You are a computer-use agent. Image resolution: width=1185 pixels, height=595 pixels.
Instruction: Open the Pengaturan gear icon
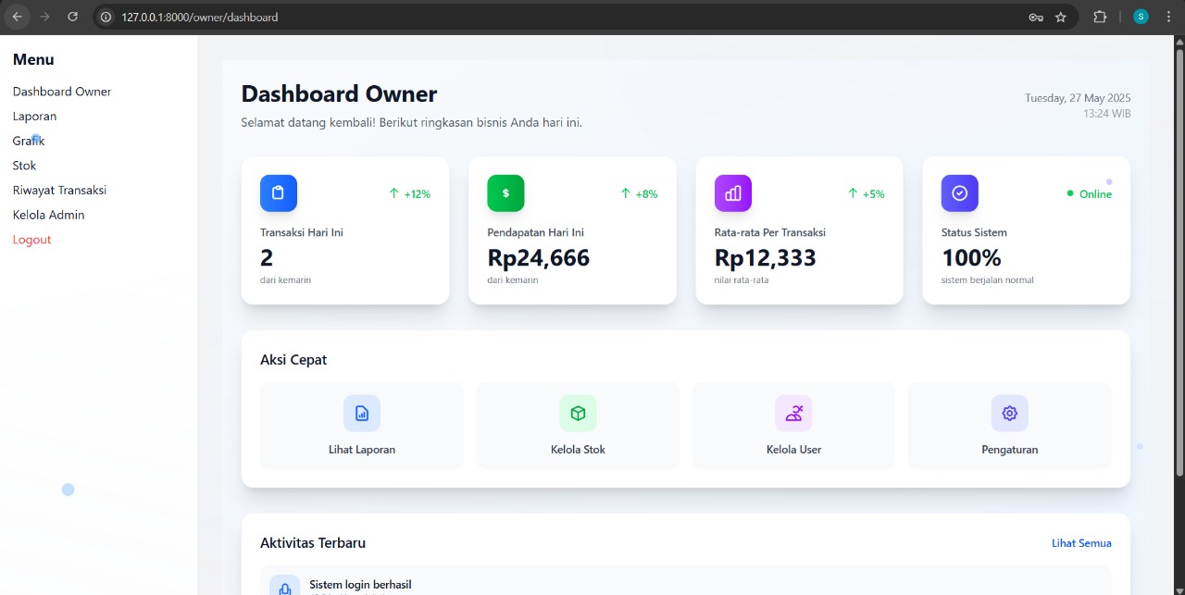click(1009, 413)
